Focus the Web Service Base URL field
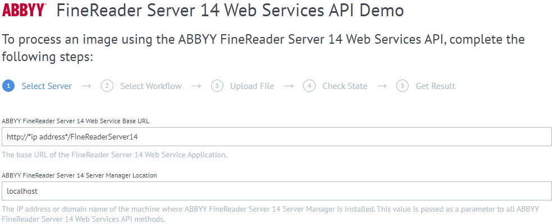 277,137
